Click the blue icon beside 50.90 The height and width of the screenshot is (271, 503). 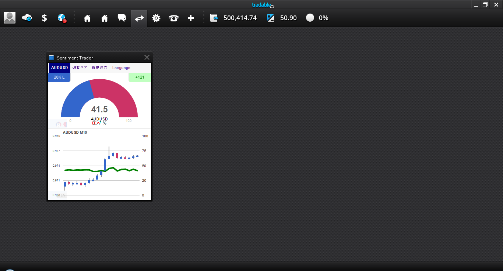click(271, 18)
